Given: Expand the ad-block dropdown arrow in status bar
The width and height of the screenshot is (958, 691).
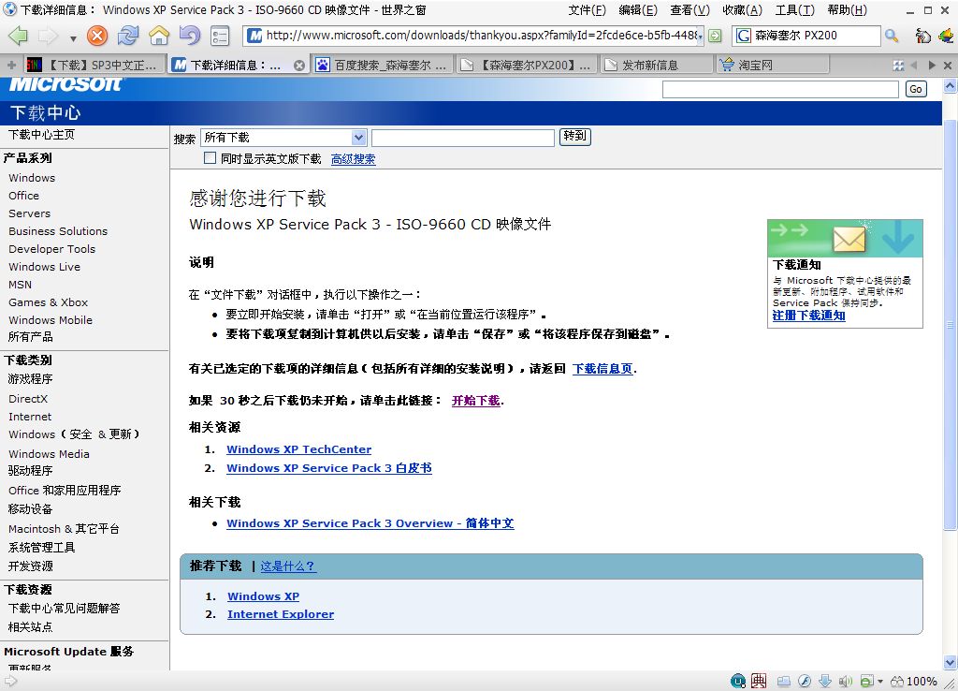Looking at the screenshot, I should click(880, 682).
